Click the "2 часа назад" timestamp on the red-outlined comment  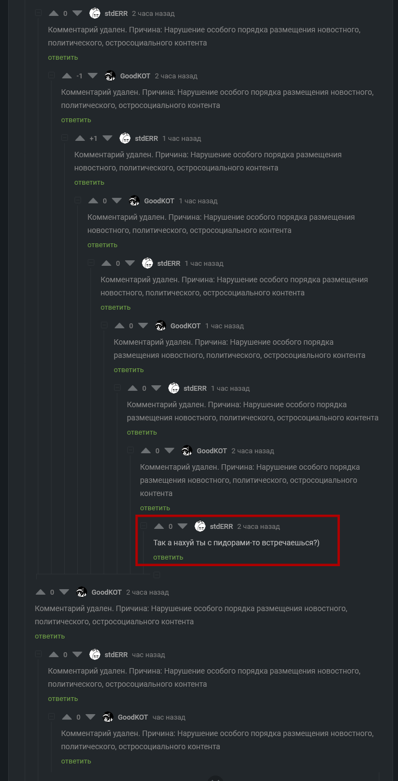[258, 527]
